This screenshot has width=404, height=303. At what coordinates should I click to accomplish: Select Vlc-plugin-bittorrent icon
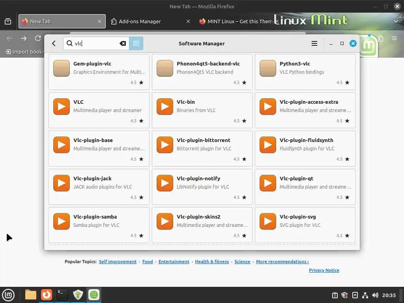(x=165, y=145)
